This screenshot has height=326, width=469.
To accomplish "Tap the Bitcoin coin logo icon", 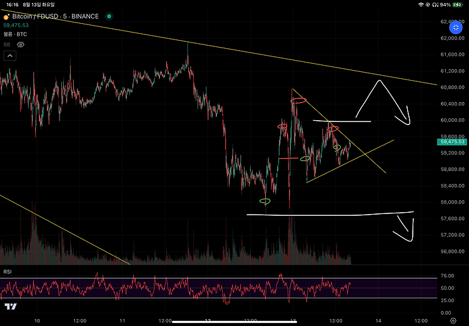I will click(x=6, y=17).
